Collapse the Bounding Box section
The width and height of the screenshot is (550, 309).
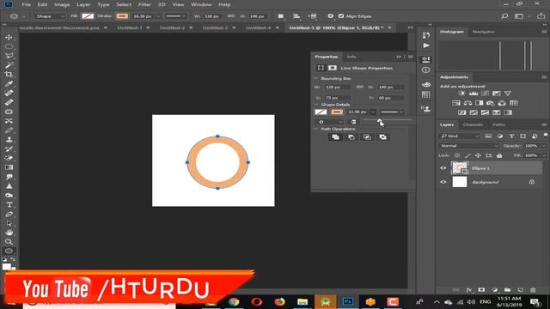[315, 78]
